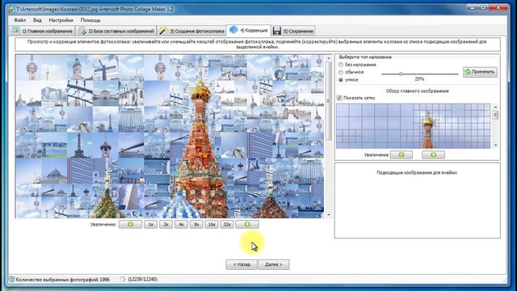Click the status bar photo count icon
The image size is (517, 291).
pyautogui.click(x=11, y=280)
